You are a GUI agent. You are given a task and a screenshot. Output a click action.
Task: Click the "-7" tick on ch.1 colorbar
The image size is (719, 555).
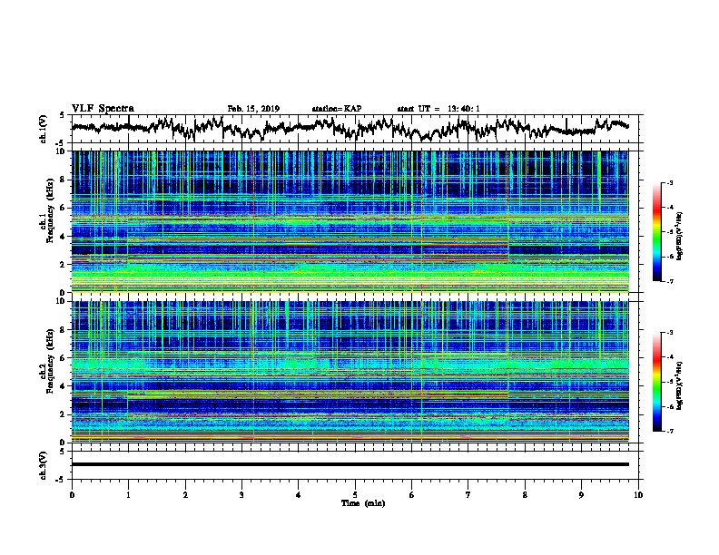point(670,281)
